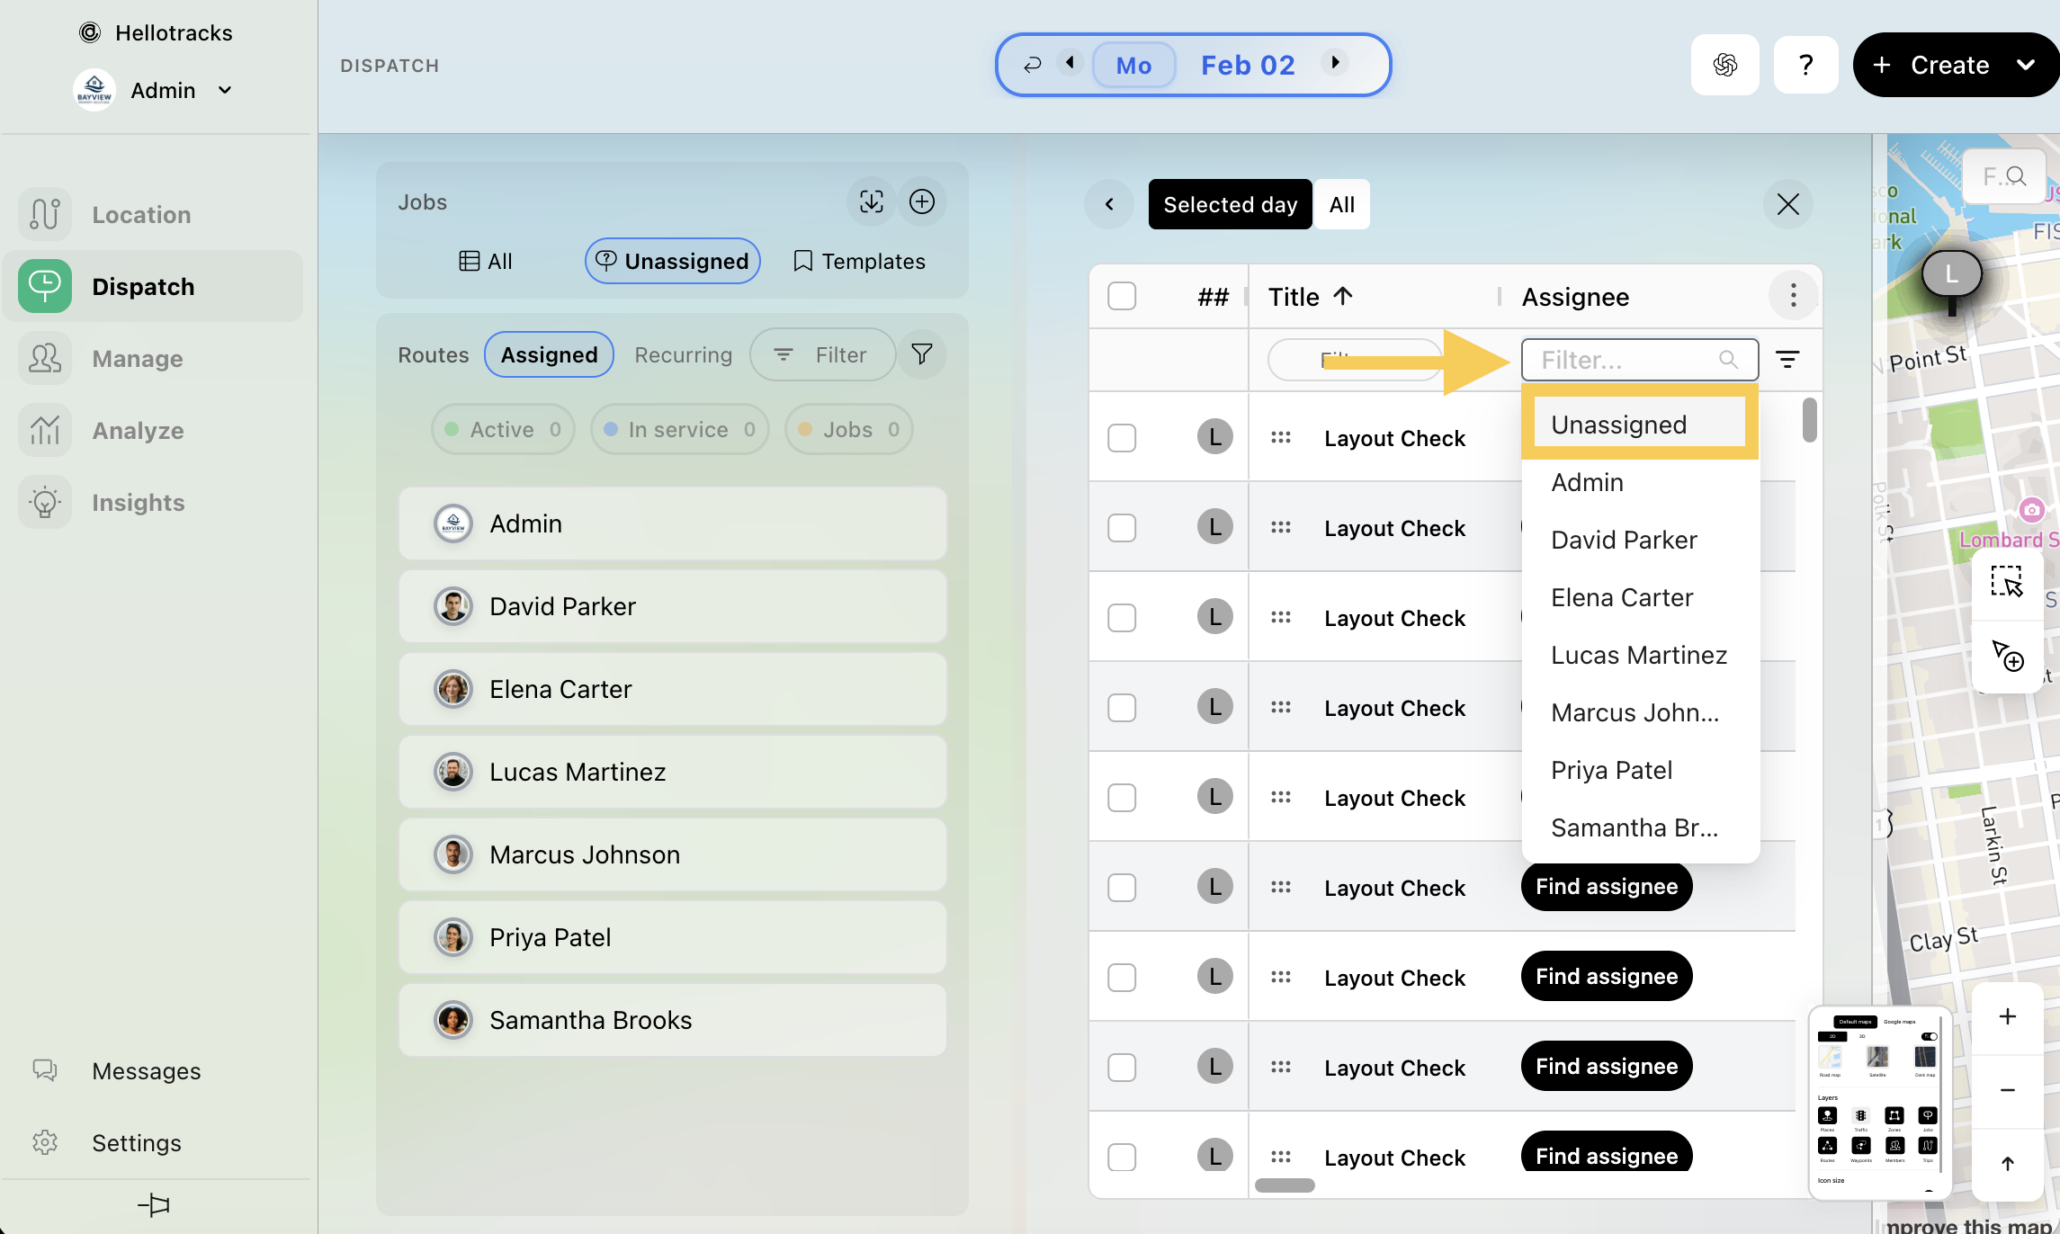Click the sidebar pin icon

pyautogui.click(x=154, y=1204)
